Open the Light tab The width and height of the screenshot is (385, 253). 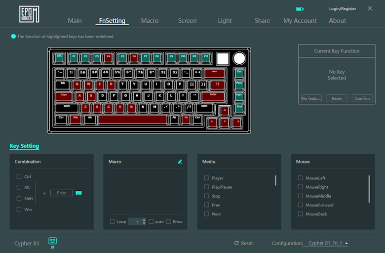pos(225,21)
